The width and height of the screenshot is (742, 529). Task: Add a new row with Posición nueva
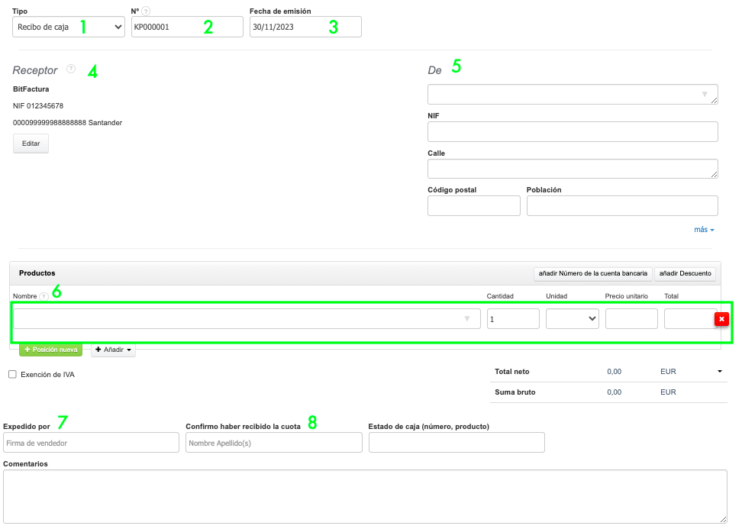coord(50,350)
